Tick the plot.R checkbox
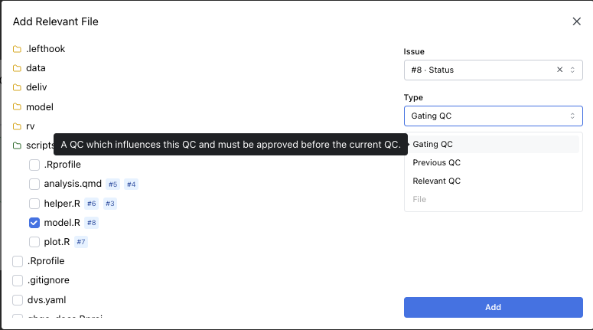Viewport: 593px width, 330px height. coord(34,242)
